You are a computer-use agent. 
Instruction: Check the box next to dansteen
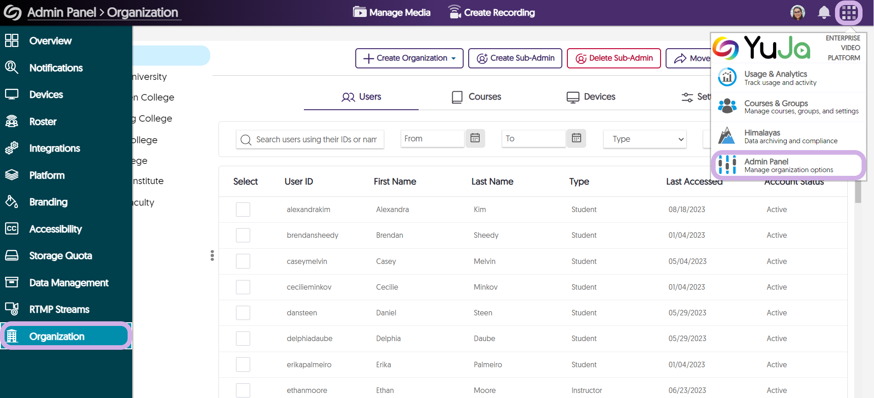[243, 313]
